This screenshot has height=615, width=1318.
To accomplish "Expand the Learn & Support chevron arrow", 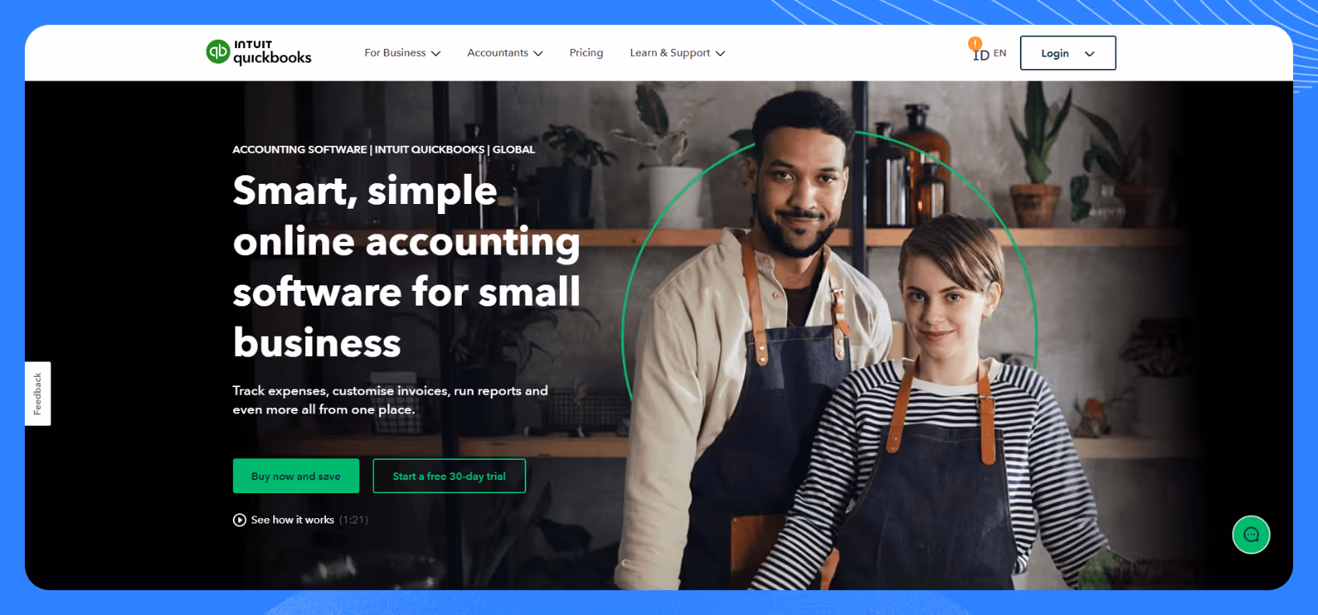I will (720, 54).
